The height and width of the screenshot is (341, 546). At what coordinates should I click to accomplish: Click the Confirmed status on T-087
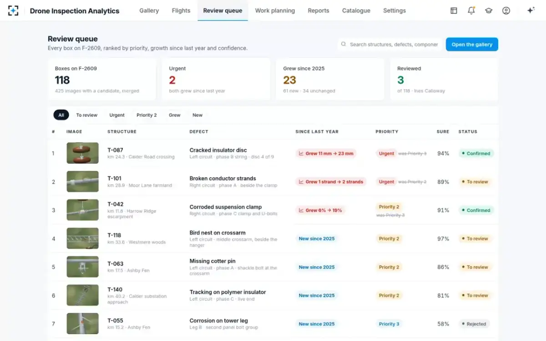point(476,153)
